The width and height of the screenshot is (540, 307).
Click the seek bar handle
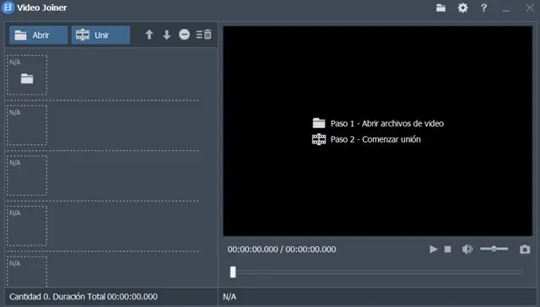point(233,272)
